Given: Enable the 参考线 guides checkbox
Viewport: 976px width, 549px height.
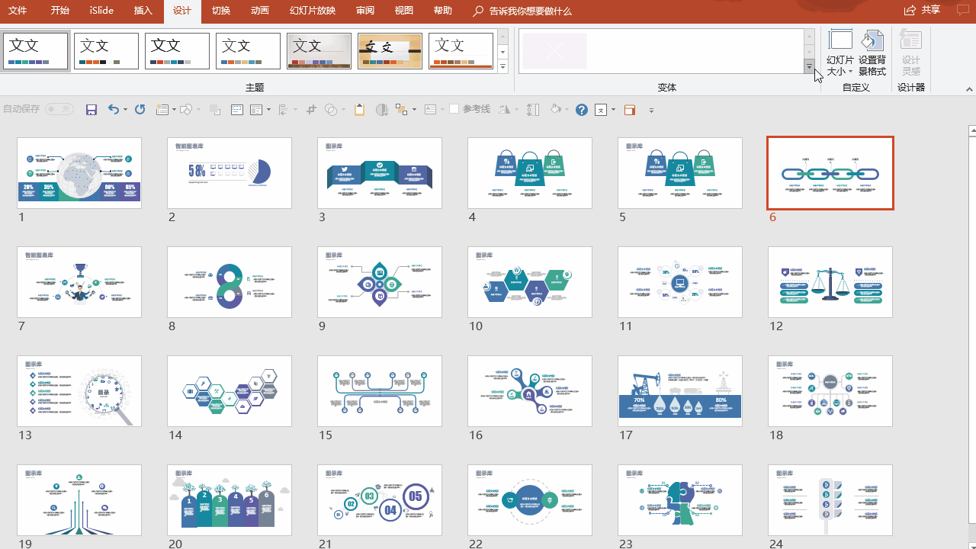Looking at the screenshot, I should [x=454, y=109].
